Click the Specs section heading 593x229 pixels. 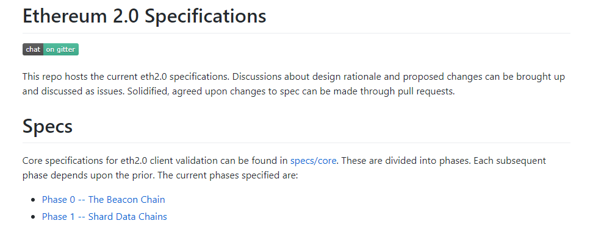[48, 126]
